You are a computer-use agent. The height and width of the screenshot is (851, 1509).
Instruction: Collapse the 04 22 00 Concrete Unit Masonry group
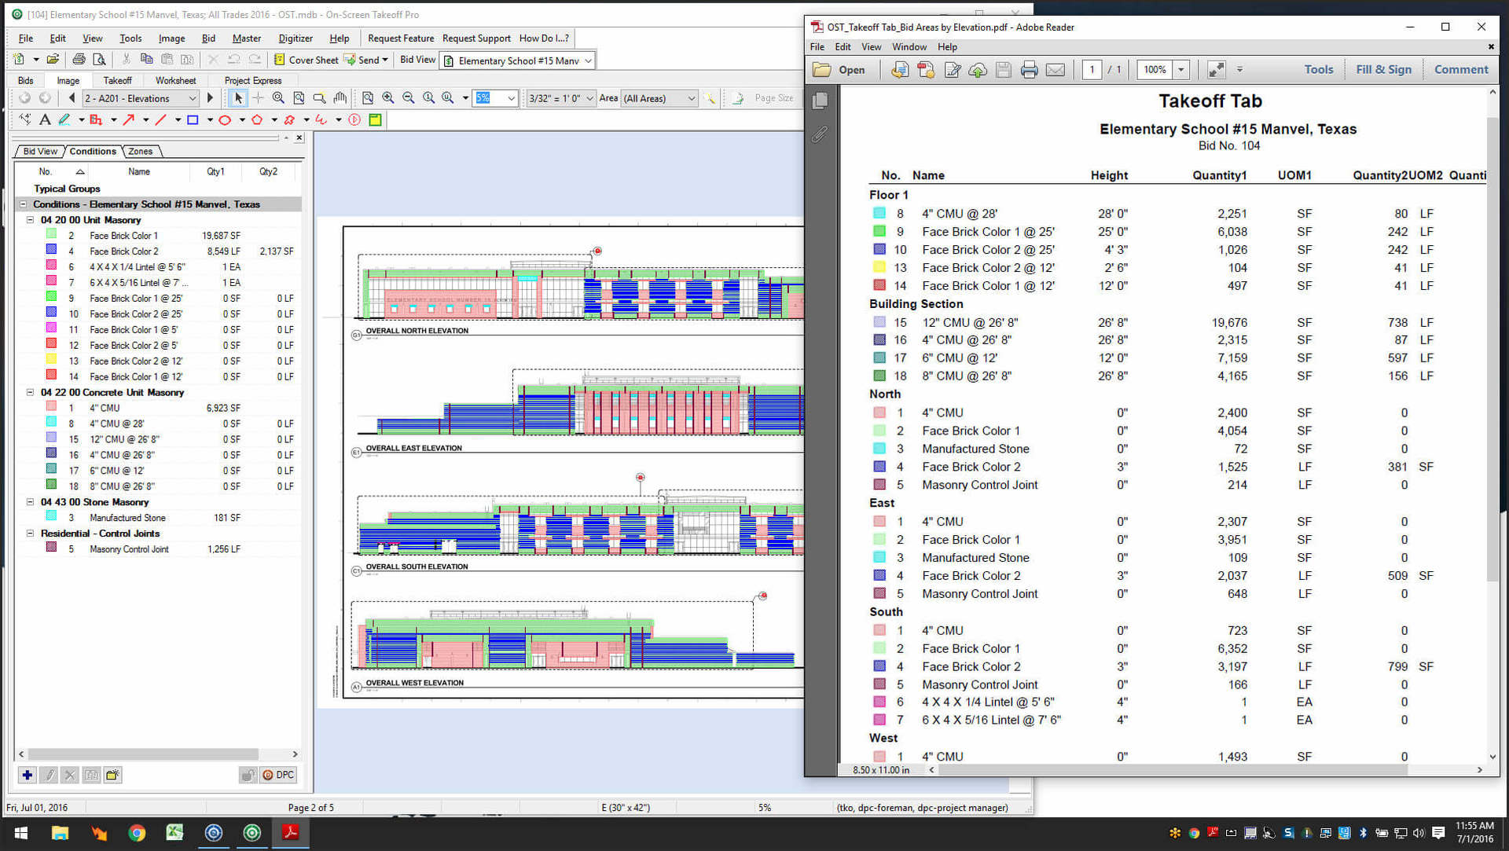pos(30,392)
